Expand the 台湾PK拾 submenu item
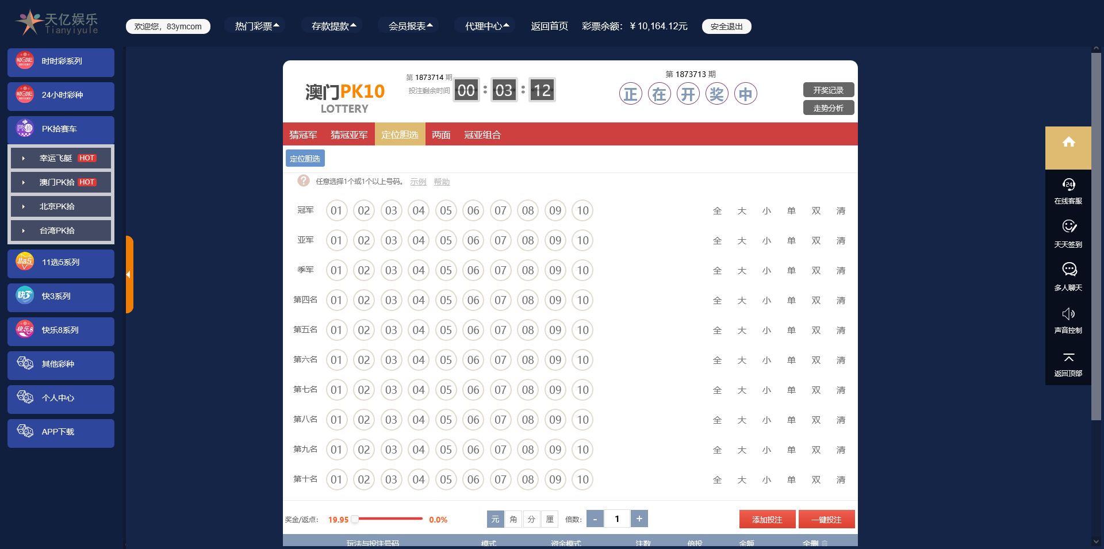Viewport: 1104px width, 549px height. click(61, 231)
